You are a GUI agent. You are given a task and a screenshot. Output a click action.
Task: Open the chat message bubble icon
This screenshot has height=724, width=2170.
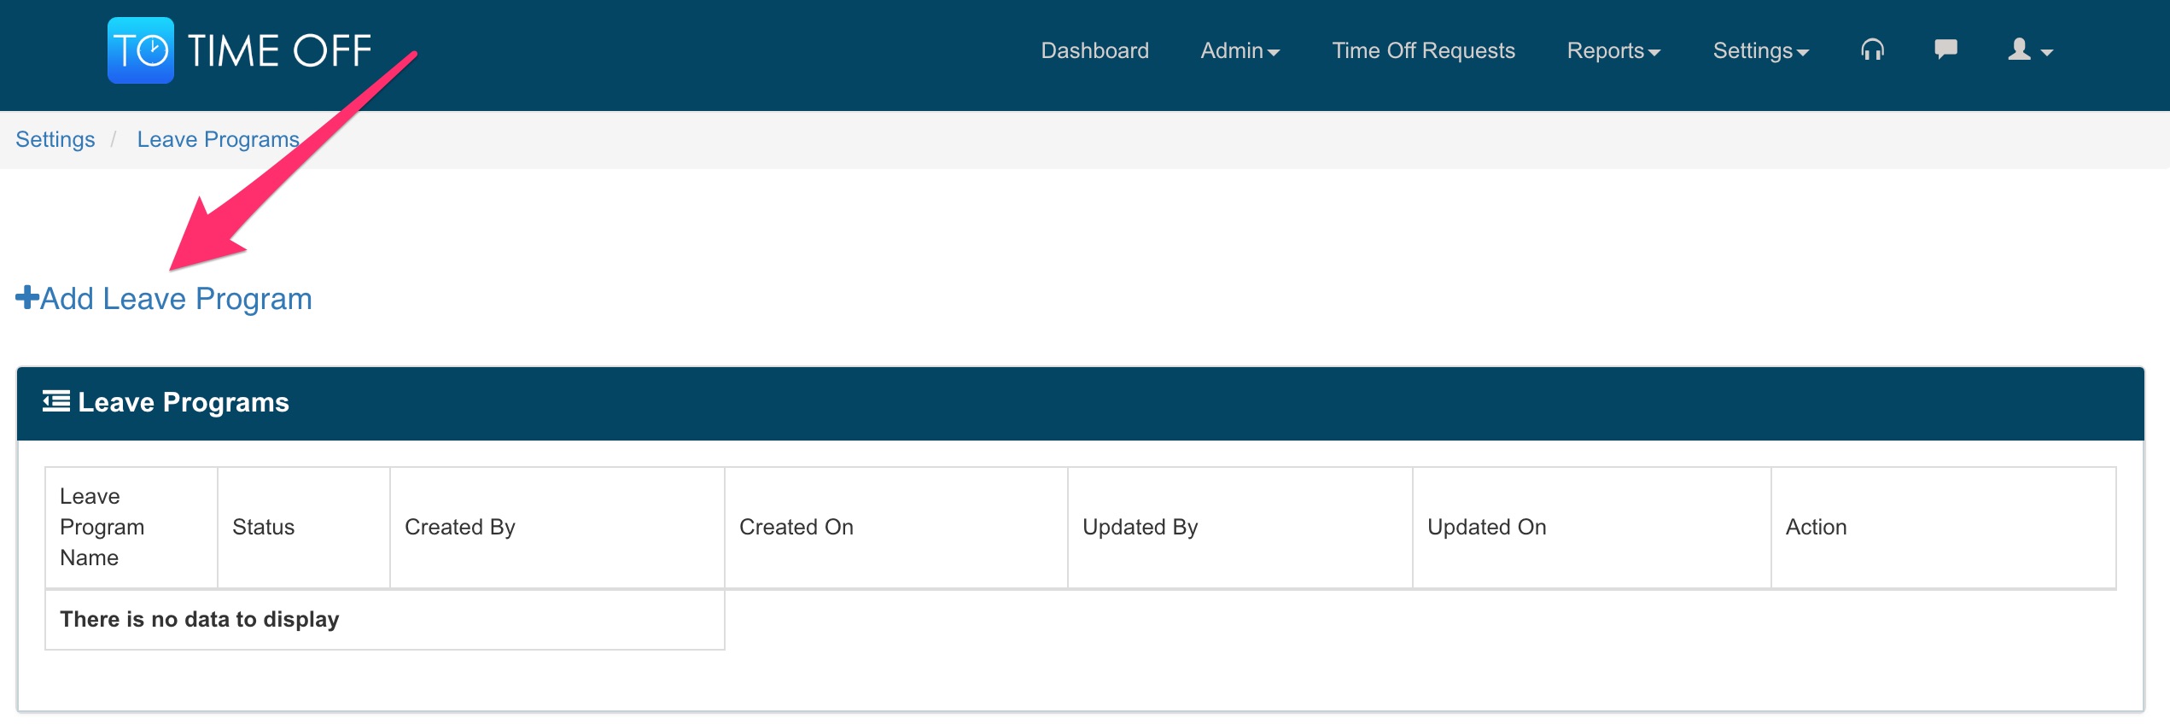1945,50
